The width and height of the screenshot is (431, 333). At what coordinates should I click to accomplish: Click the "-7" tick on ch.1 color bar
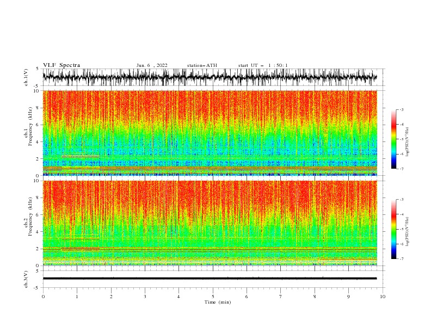point(401,169)
